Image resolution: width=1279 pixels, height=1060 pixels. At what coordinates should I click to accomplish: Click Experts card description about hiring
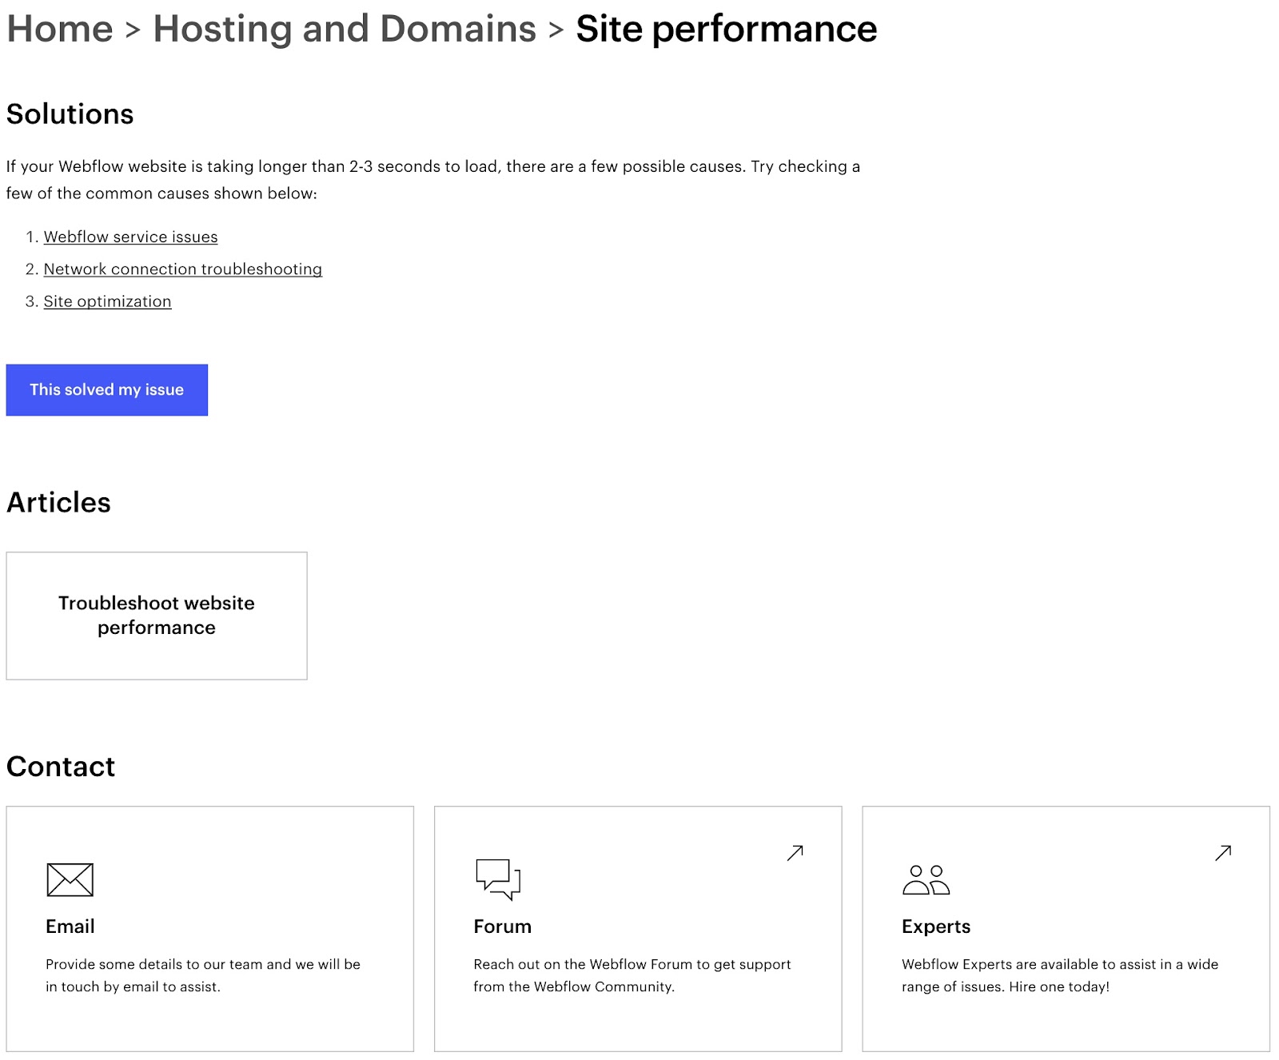pos(1060,975)
